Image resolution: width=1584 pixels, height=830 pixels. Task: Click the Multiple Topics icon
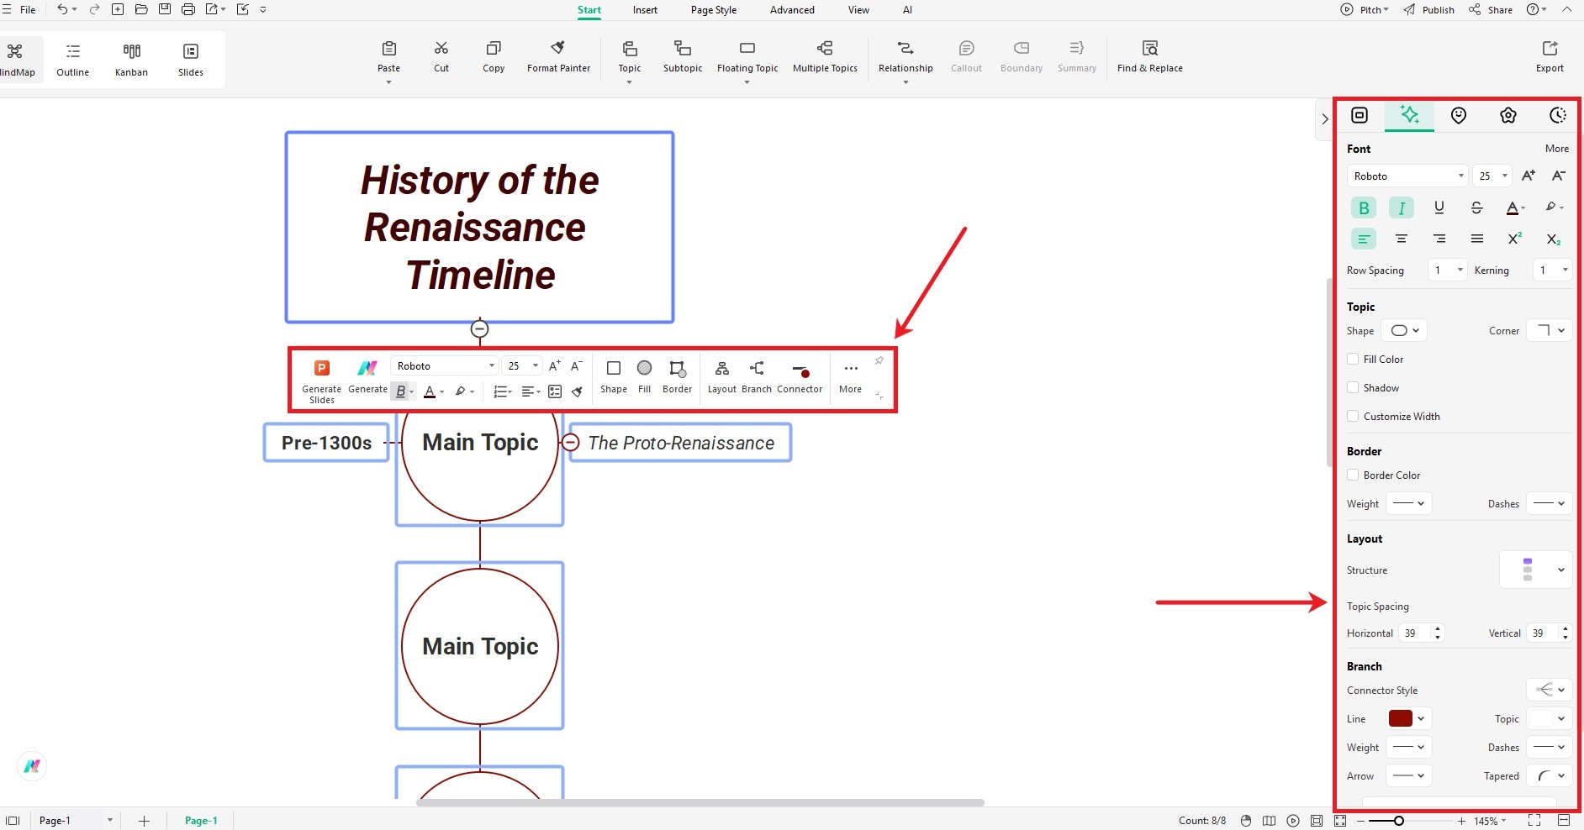[x=825, y=49]
